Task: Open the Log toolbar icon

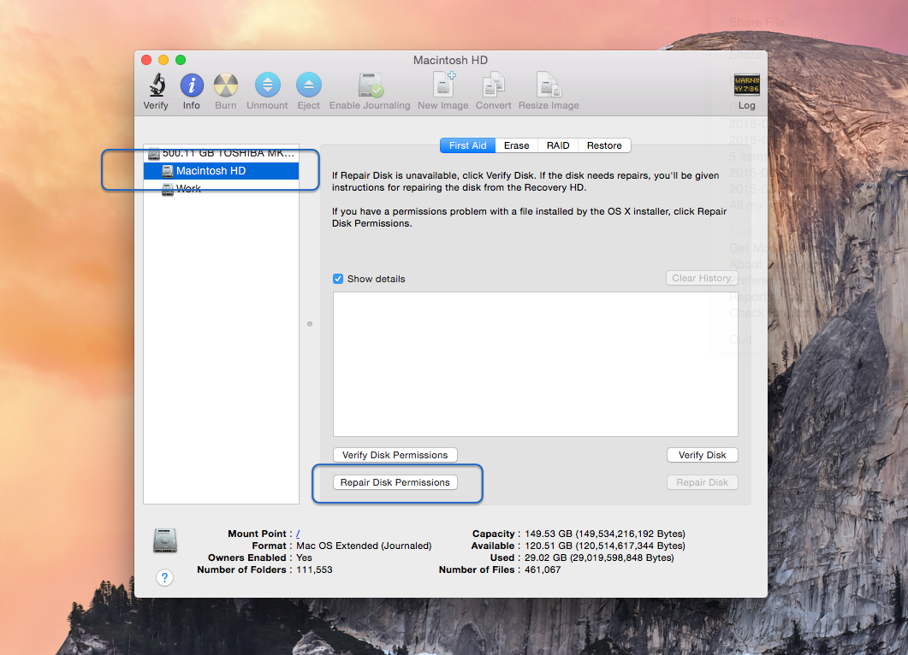Action: 746,85
